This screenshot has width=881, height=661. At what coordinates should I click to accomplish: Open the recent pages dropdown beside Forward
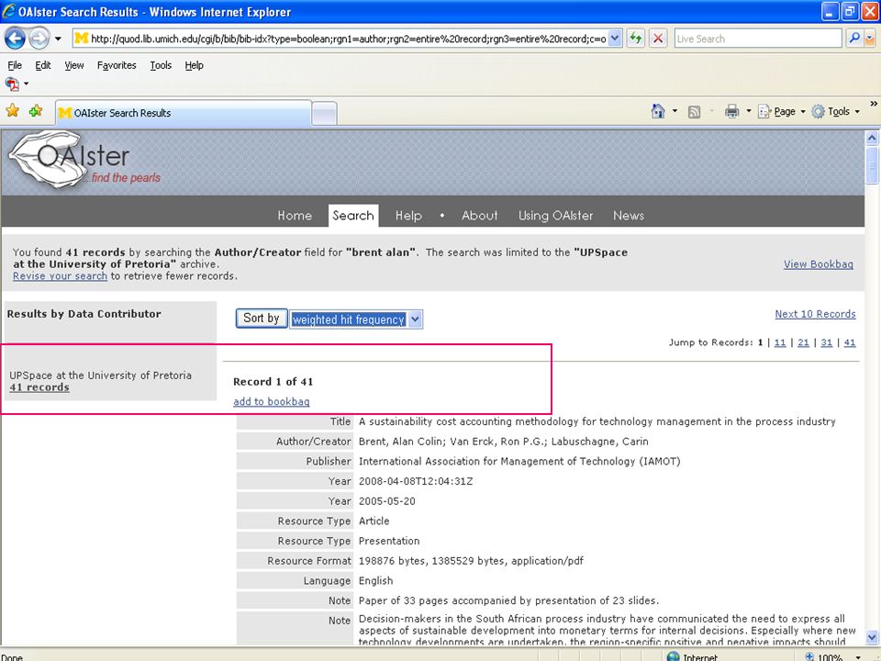coord(58,39)
